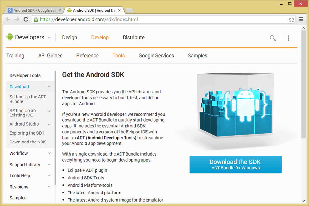Open the Distribute section
The width and height of the screenshot is (309, 206).
point(134,37)
